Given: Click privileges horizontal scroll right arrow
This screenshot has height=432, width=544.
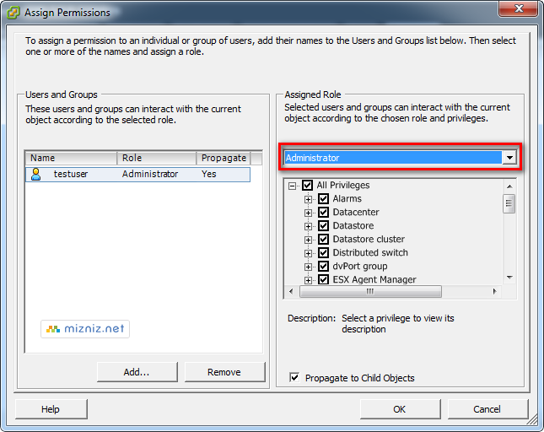Looking at the screenshot, I should pyautogui.click(x=495, y=291).
